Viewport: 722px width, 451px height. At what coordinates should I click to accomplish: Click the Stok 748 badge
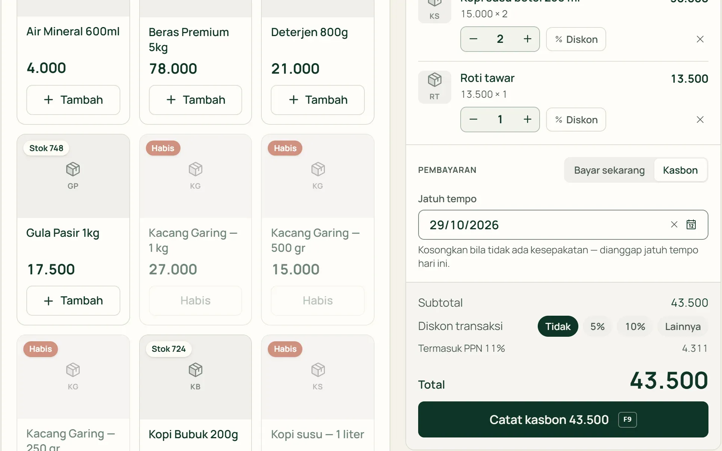pos(46,148)
